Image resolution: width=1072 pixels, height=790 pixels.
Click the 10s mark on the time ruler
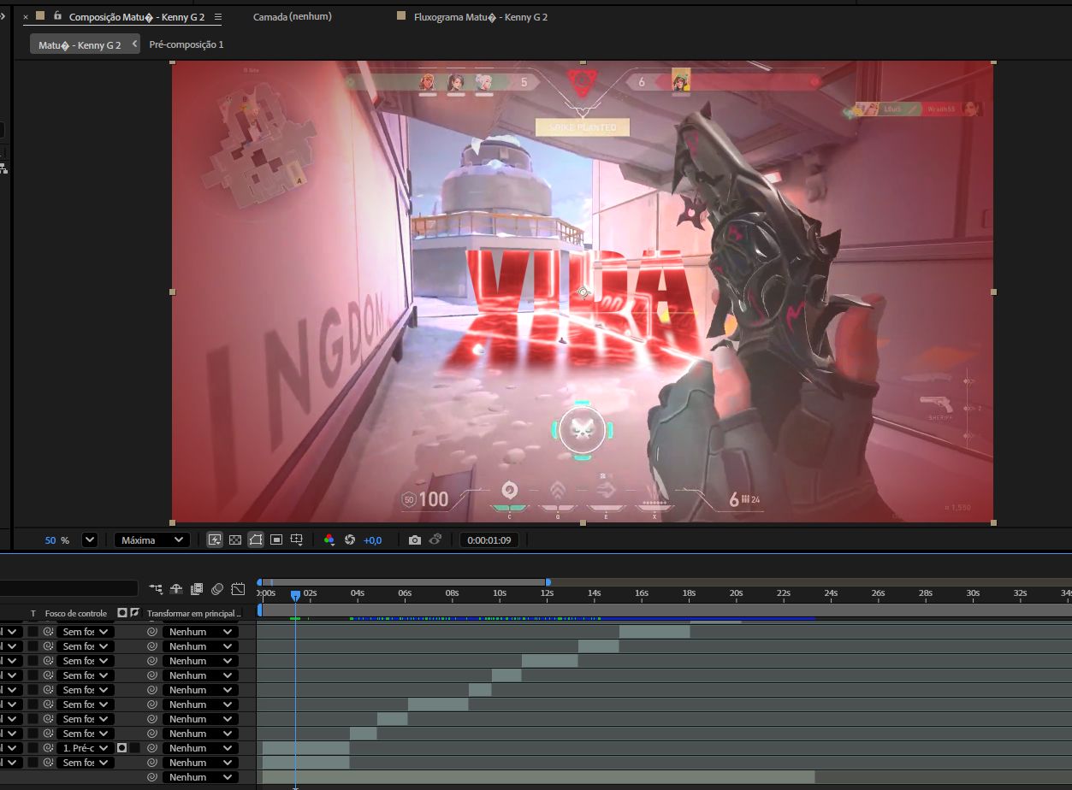(x=500, y=592)
